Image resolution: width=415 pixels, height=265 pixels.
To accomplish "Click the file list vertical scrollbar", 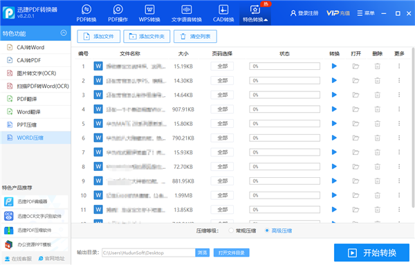I will (413, 127).
